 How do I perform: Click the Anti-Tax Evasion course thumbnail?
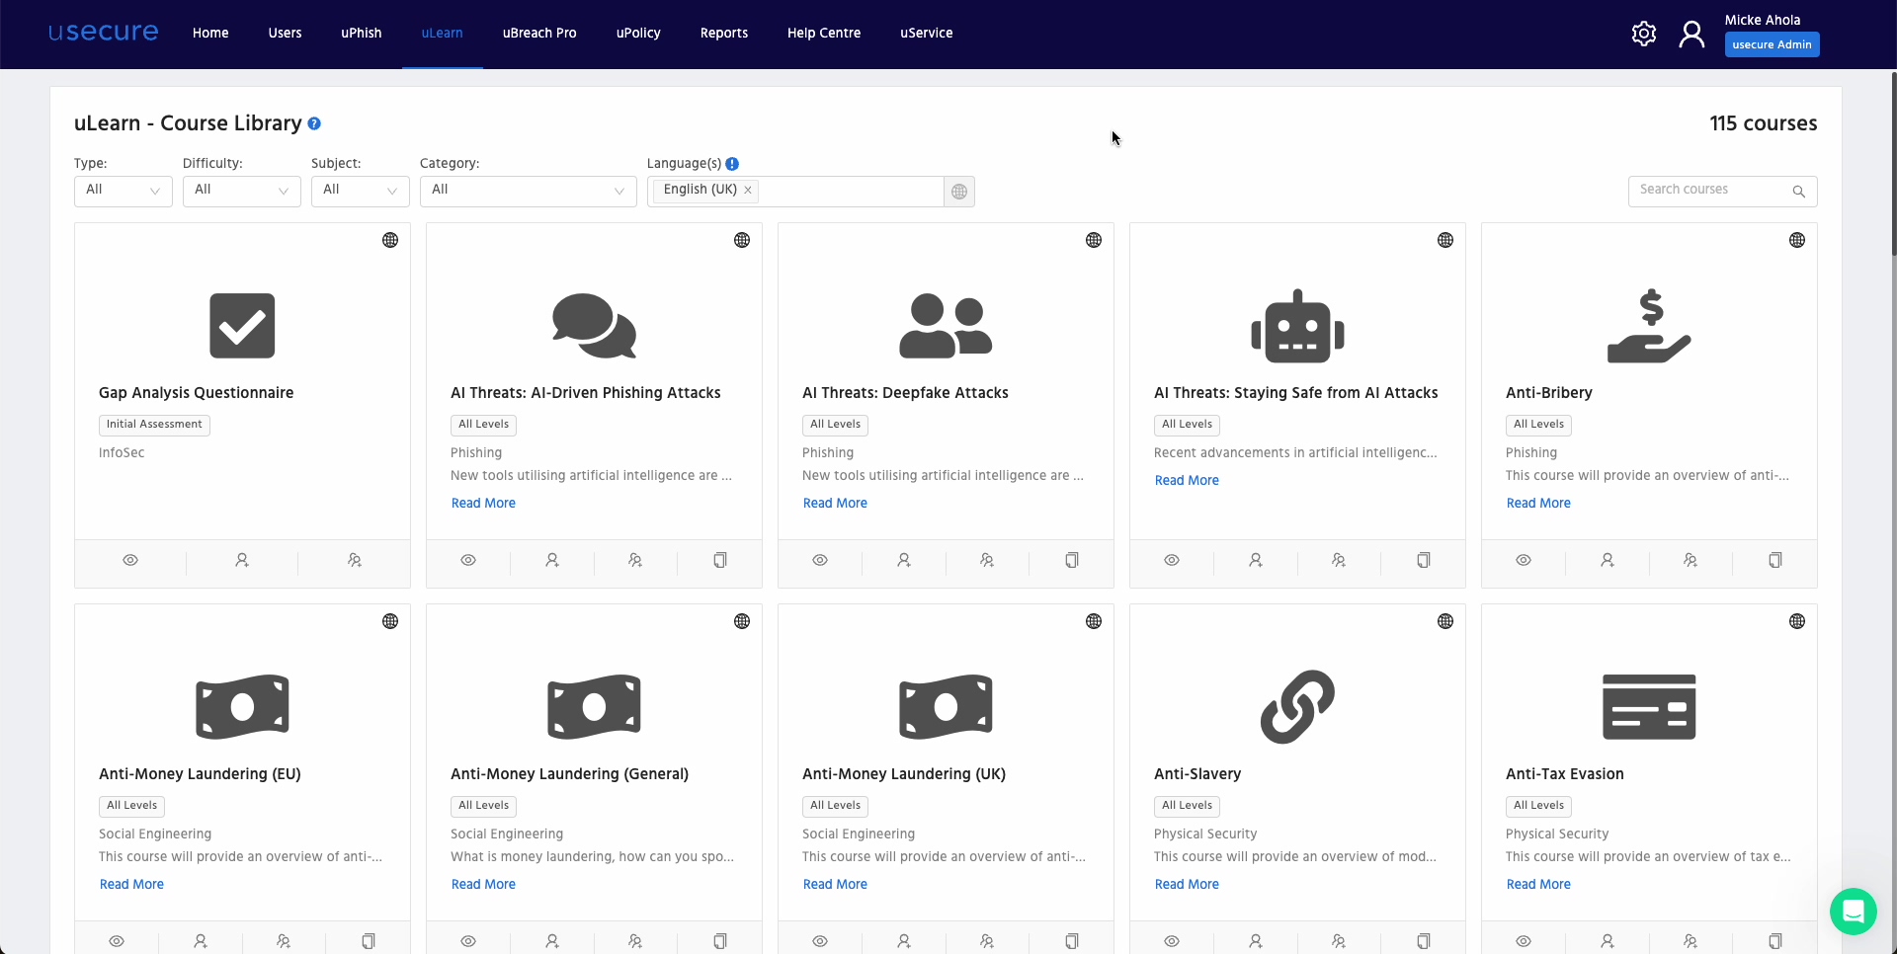pos(1649,707)
